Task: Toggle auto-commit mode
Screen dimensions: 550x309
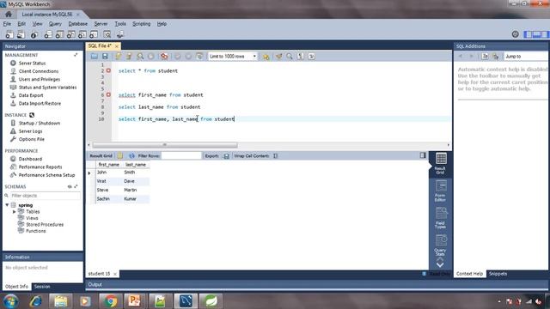Action: pyautogui.click(x=199, y=56)
